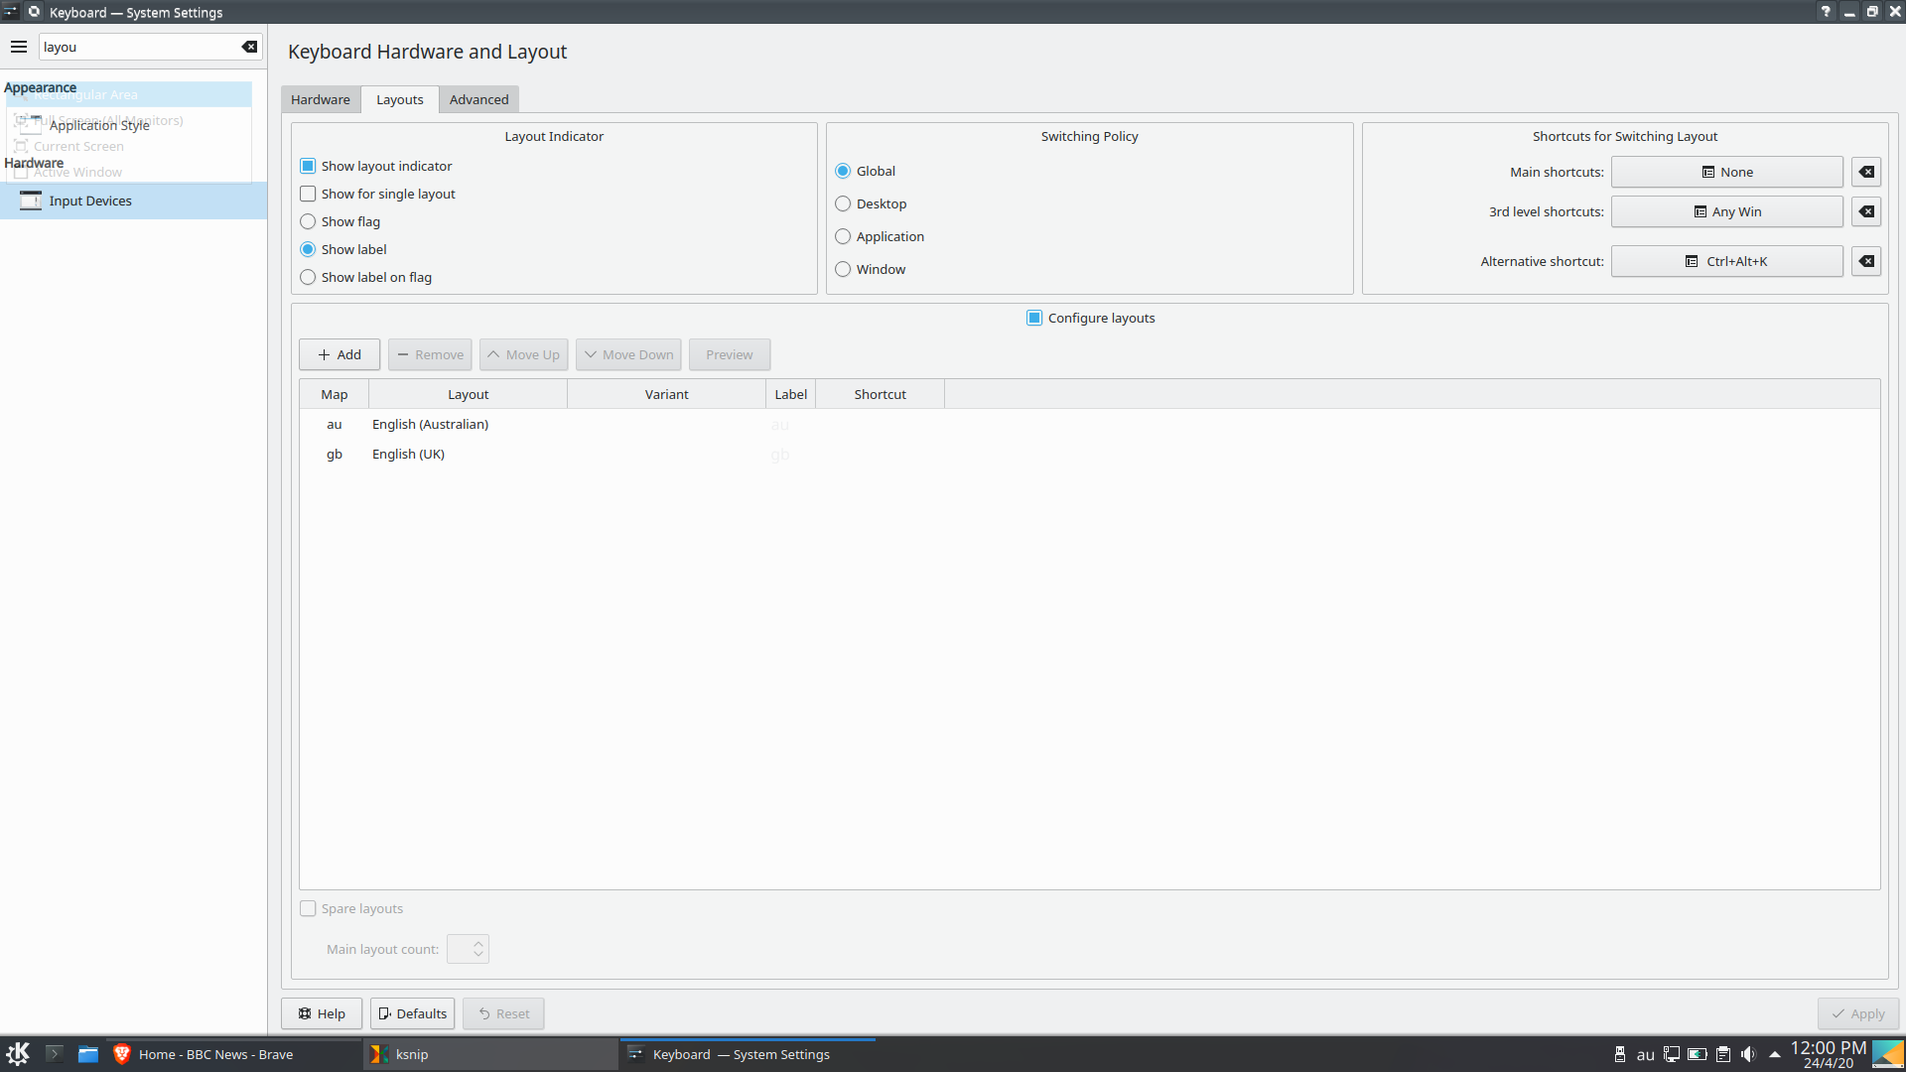Check the battery status tray icon
1906x1072 pixels.
[x=1696, y=1054]
